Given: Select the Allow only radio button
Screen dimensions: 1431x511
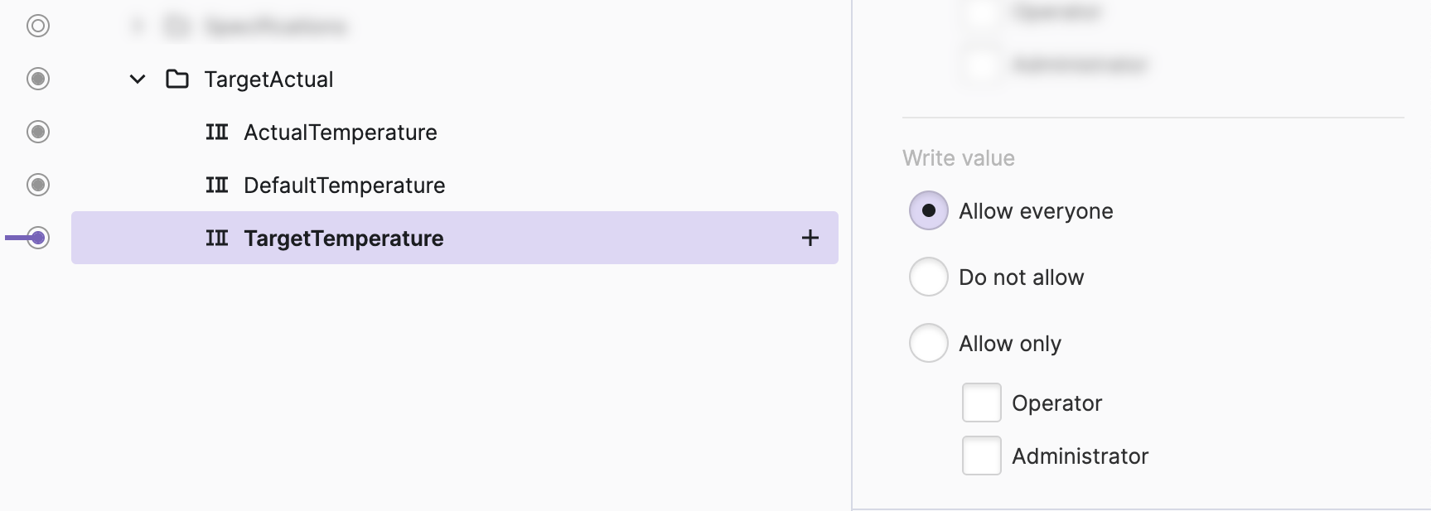Looking at the screenshot, I should [x=929, y=344].
